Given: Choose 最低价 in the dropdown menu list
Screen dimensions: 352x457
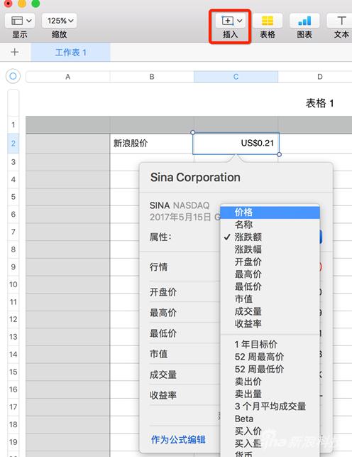Looking at the screenshot, I should [x=270, y=286].
